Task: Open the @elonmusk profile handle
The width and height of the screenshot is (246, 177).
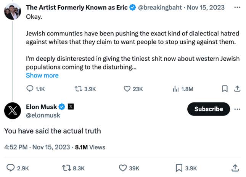Action: click(x=43, y=115)
